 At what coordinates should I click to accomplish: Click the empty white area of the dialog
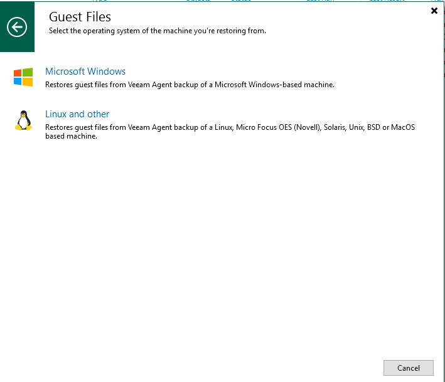(x=220, y=251)
